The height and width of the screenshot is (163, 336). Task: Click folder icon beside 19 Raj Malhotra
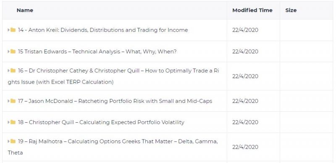point(13,141)
